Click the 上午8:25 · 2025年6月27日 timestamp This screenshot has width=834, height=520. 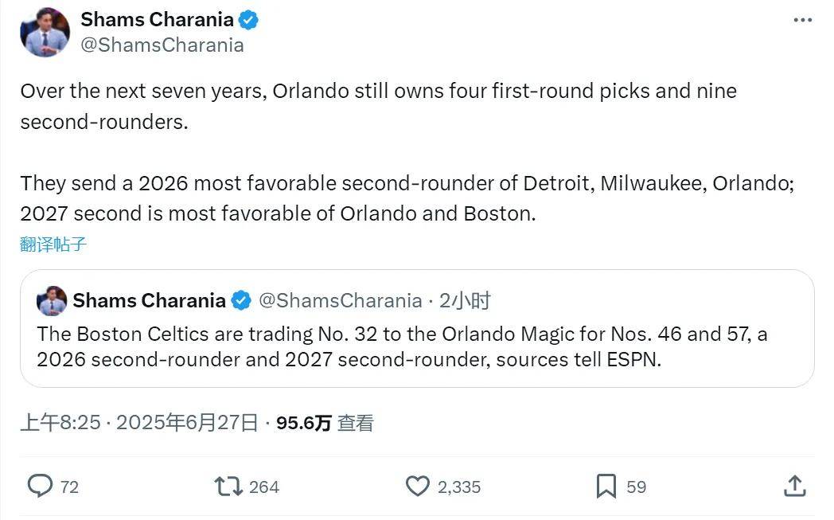[139, 423]
